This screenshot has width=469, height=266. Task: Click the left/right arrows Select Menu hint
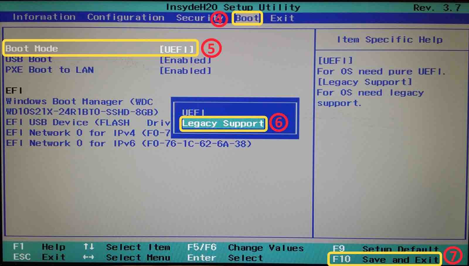coord(127,258)
